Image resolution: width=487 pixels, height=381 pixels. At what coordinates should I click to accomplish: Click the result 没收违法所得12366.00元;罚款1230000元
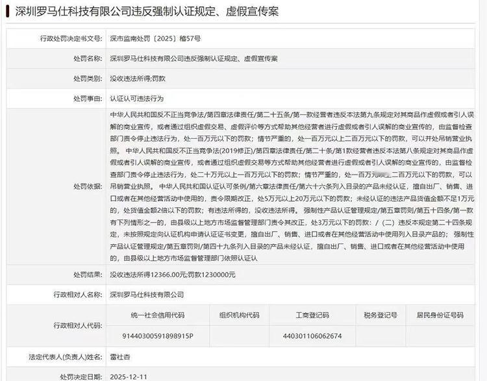click(x=173, y=275)
